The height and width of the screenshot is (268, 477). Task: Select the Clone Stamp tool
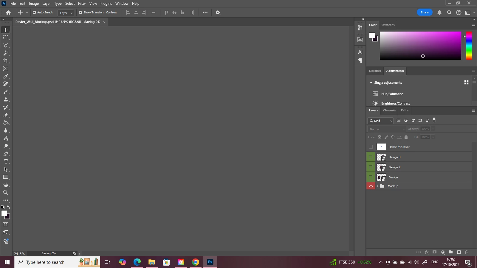[x=6, y=100]
